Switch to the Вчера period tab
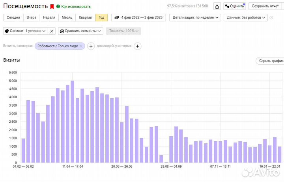The image size is (284, 182). pos(32,18)
